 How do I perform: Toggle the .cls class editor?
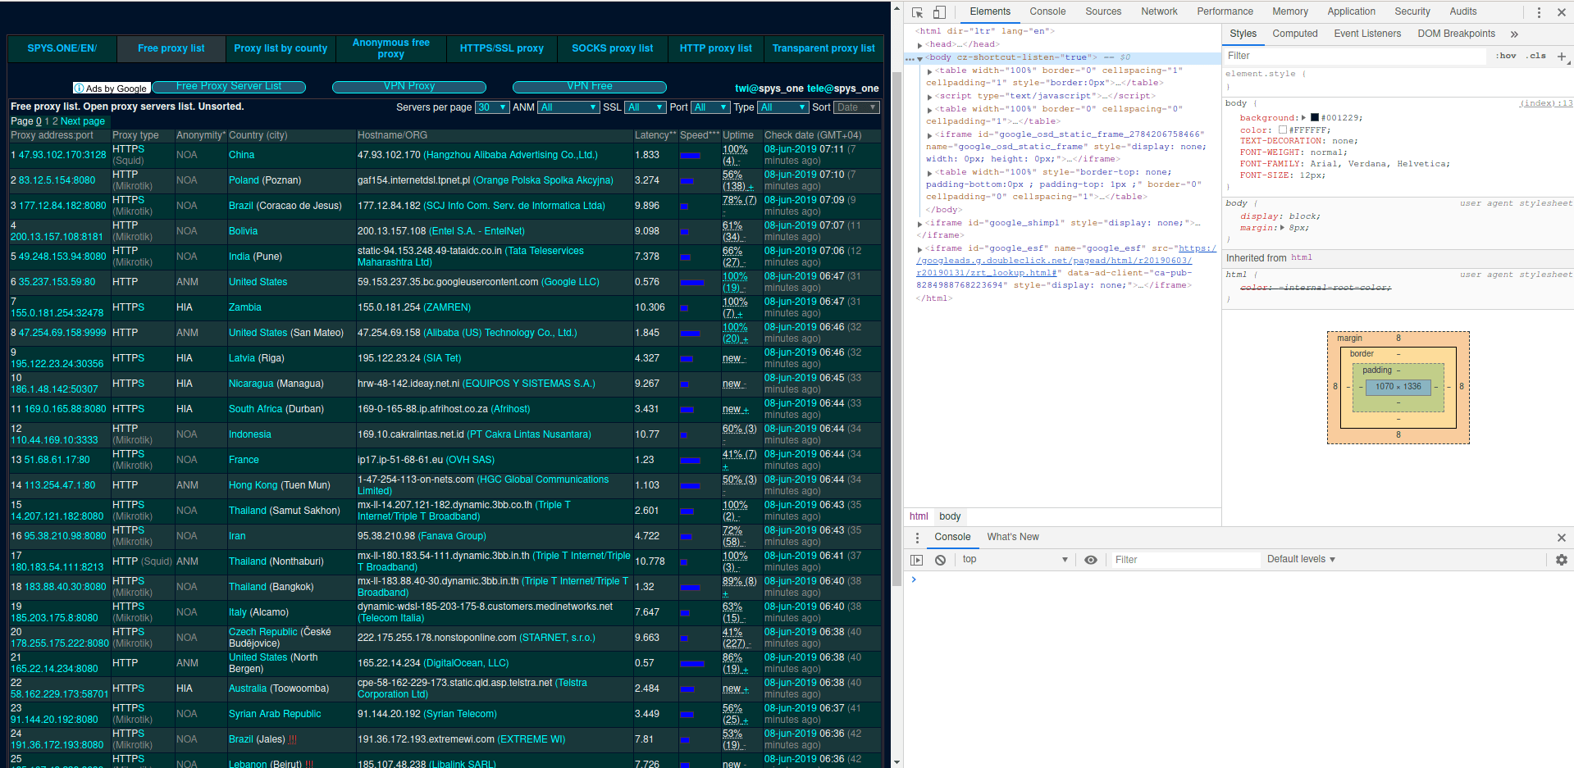1535,55
